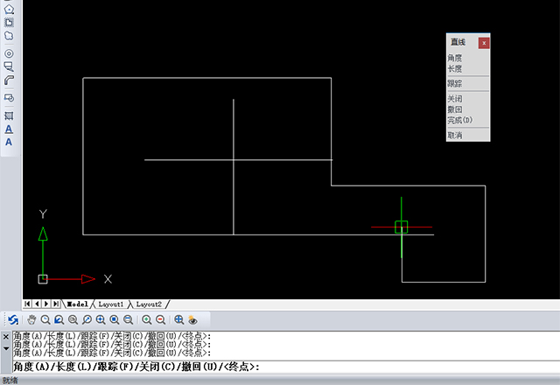
Task: Close the 直线 popup with red X
Action: point(484,43)
